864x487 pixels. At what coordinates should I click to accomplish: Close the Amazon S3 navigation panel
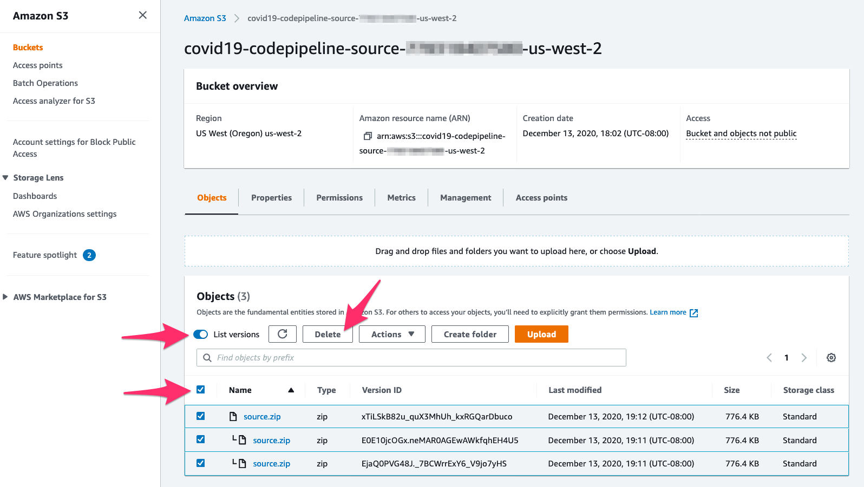pyautogui.click(x=142, y=15)
